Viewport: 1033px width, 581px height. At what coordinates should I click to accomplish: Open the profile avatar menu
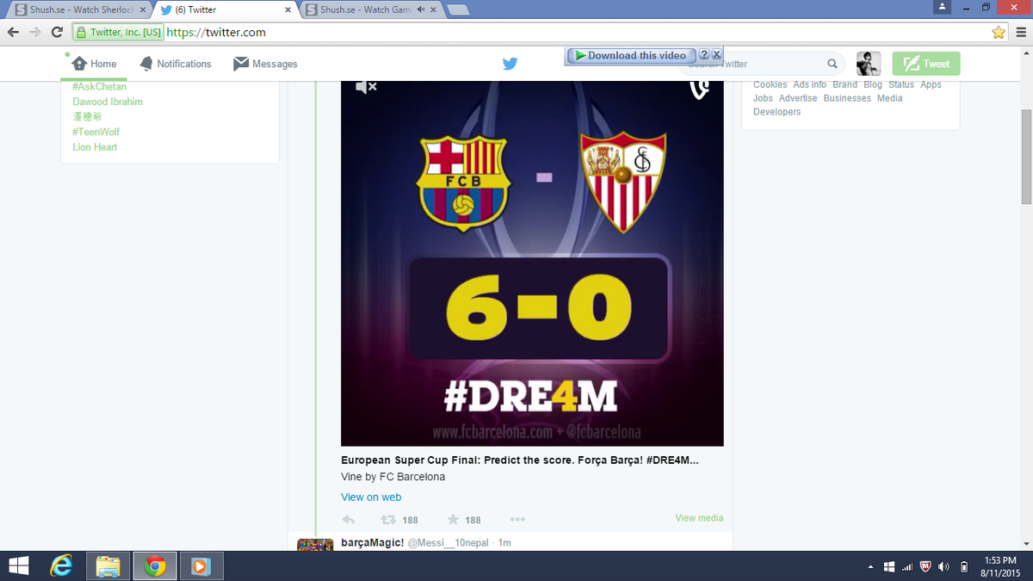[x=869, y=64]
